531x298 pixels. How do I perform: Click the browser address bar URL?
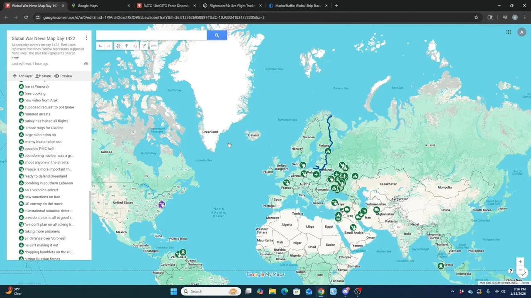click(x=154, y=17)
